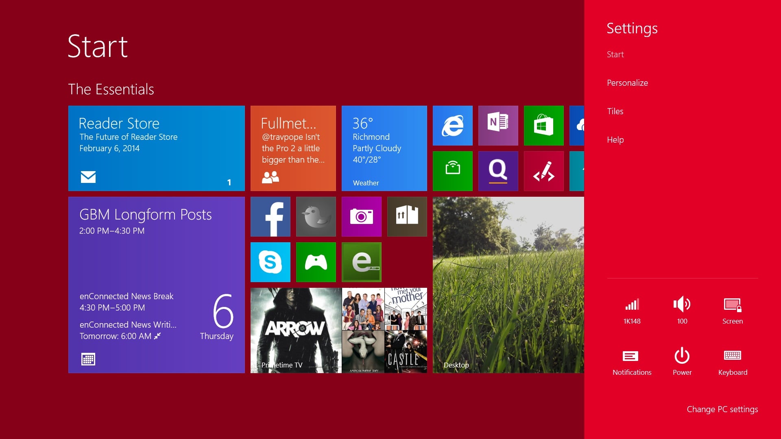Open the Weather tile showing Richmond
The image size is (781, 439).
[x=384, y=148]
